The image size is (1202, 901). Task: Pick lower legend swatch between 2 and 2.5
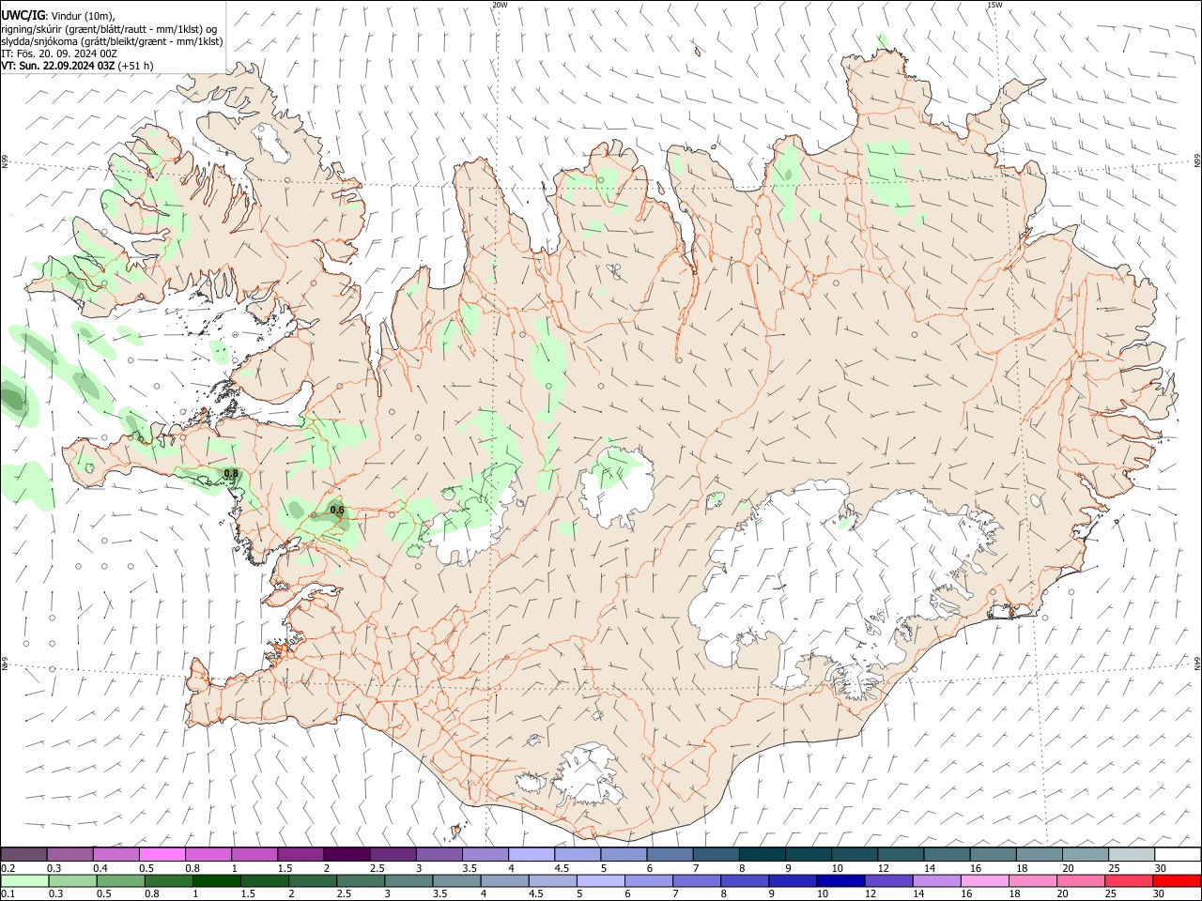(312, 880)
